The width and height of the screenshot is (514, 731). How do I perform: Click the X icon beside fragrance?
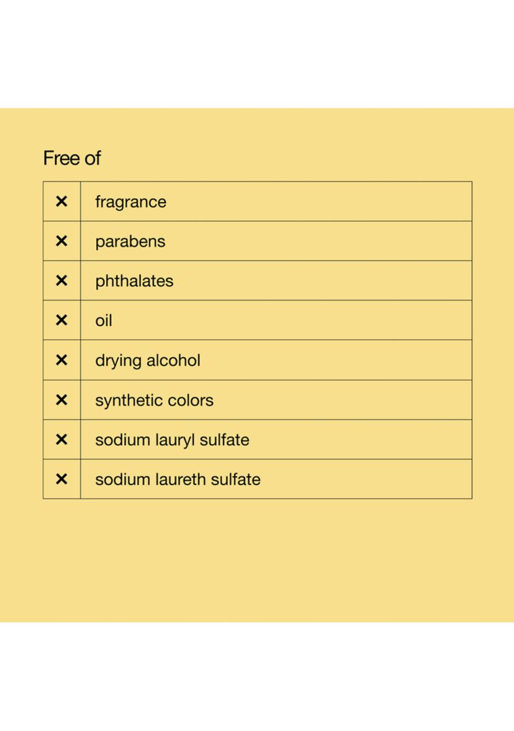pyautogui.click(x=61, y=201)
